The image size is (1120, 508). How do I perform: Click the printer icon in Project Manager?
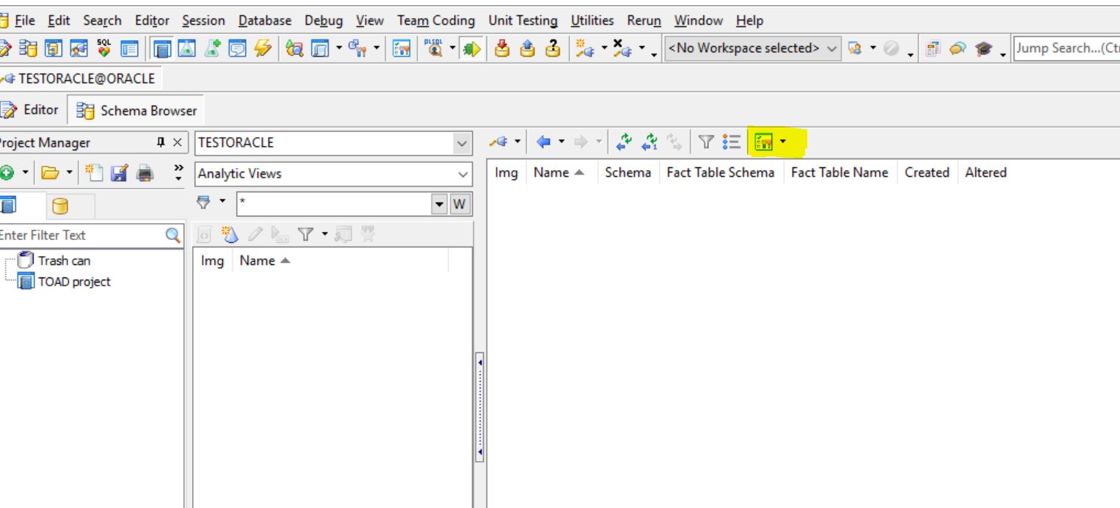click(145, 173)
